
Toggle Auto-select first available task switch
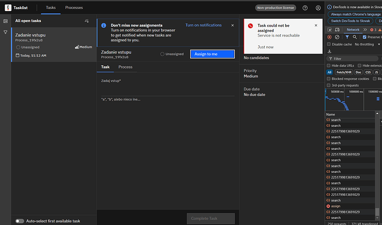(20, 221)
